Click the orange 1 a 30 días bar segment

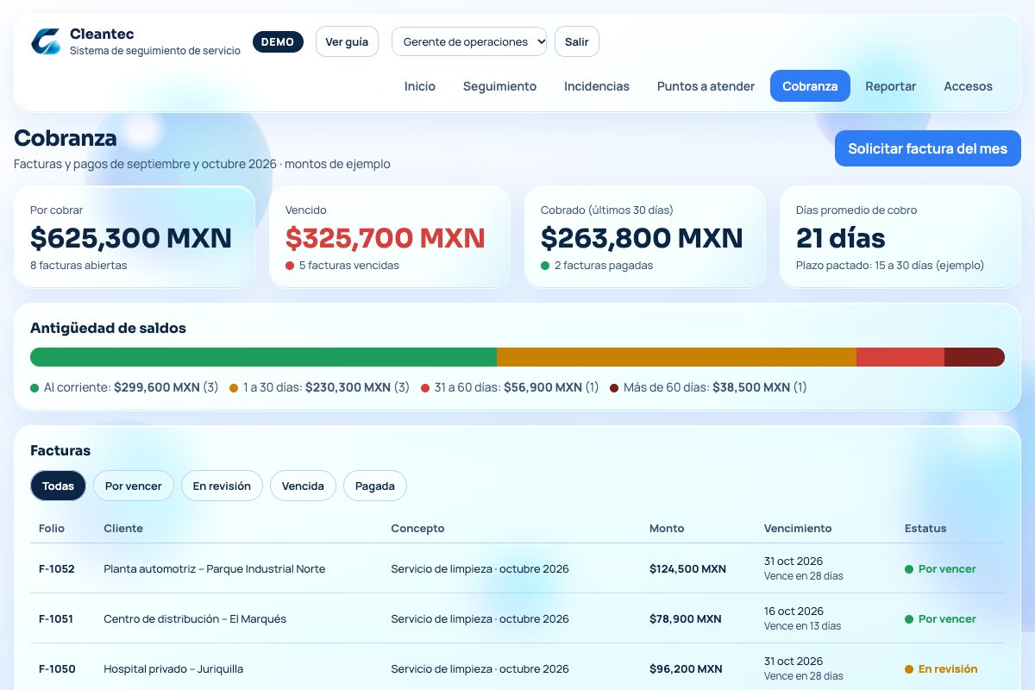[x=676, y=357]
